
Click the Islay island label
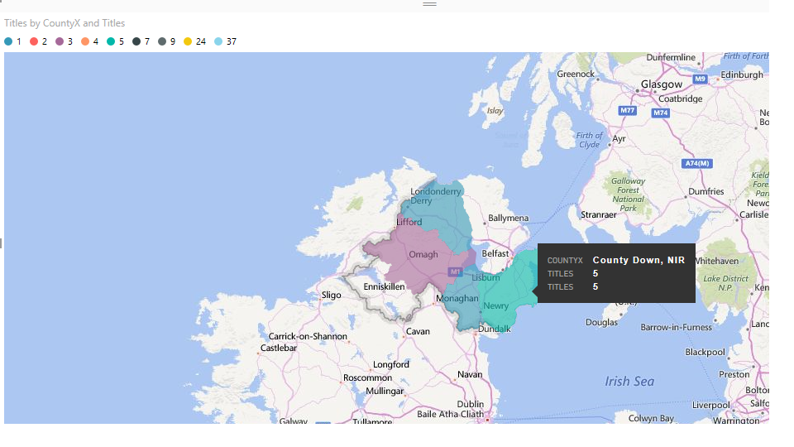(x=495, y=111)
